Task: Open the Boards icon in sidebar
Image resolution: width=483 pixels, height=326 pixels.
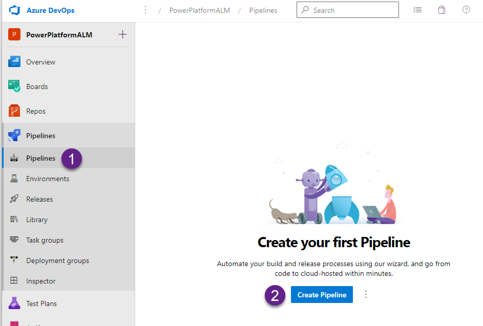Action: click(x=14, y=86)
